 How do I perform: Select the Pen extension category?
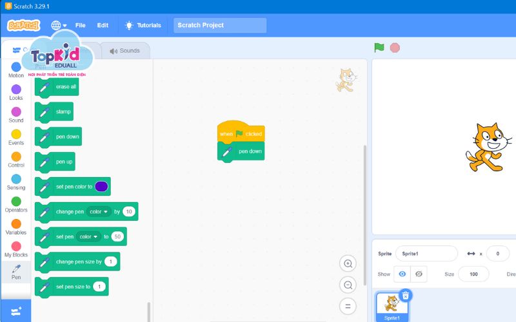(16, 272)
